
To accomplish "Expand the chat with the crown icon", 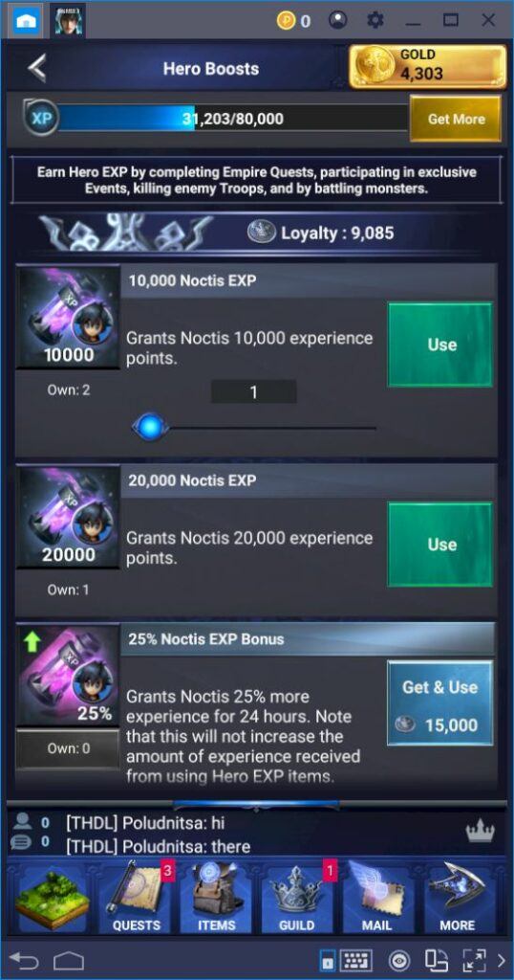I will (480, 832).
